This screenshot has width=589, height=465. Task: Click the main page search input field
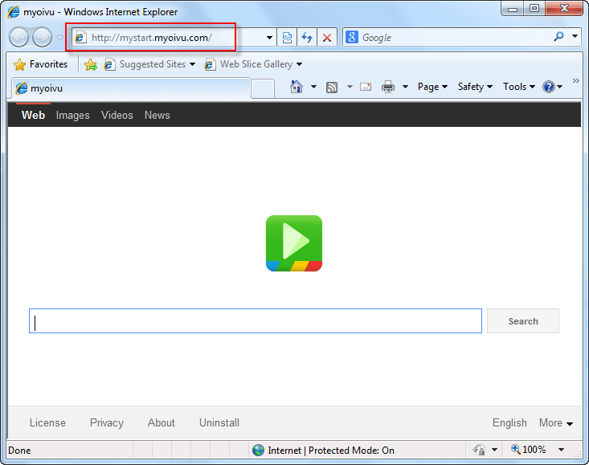coord(256,321)
